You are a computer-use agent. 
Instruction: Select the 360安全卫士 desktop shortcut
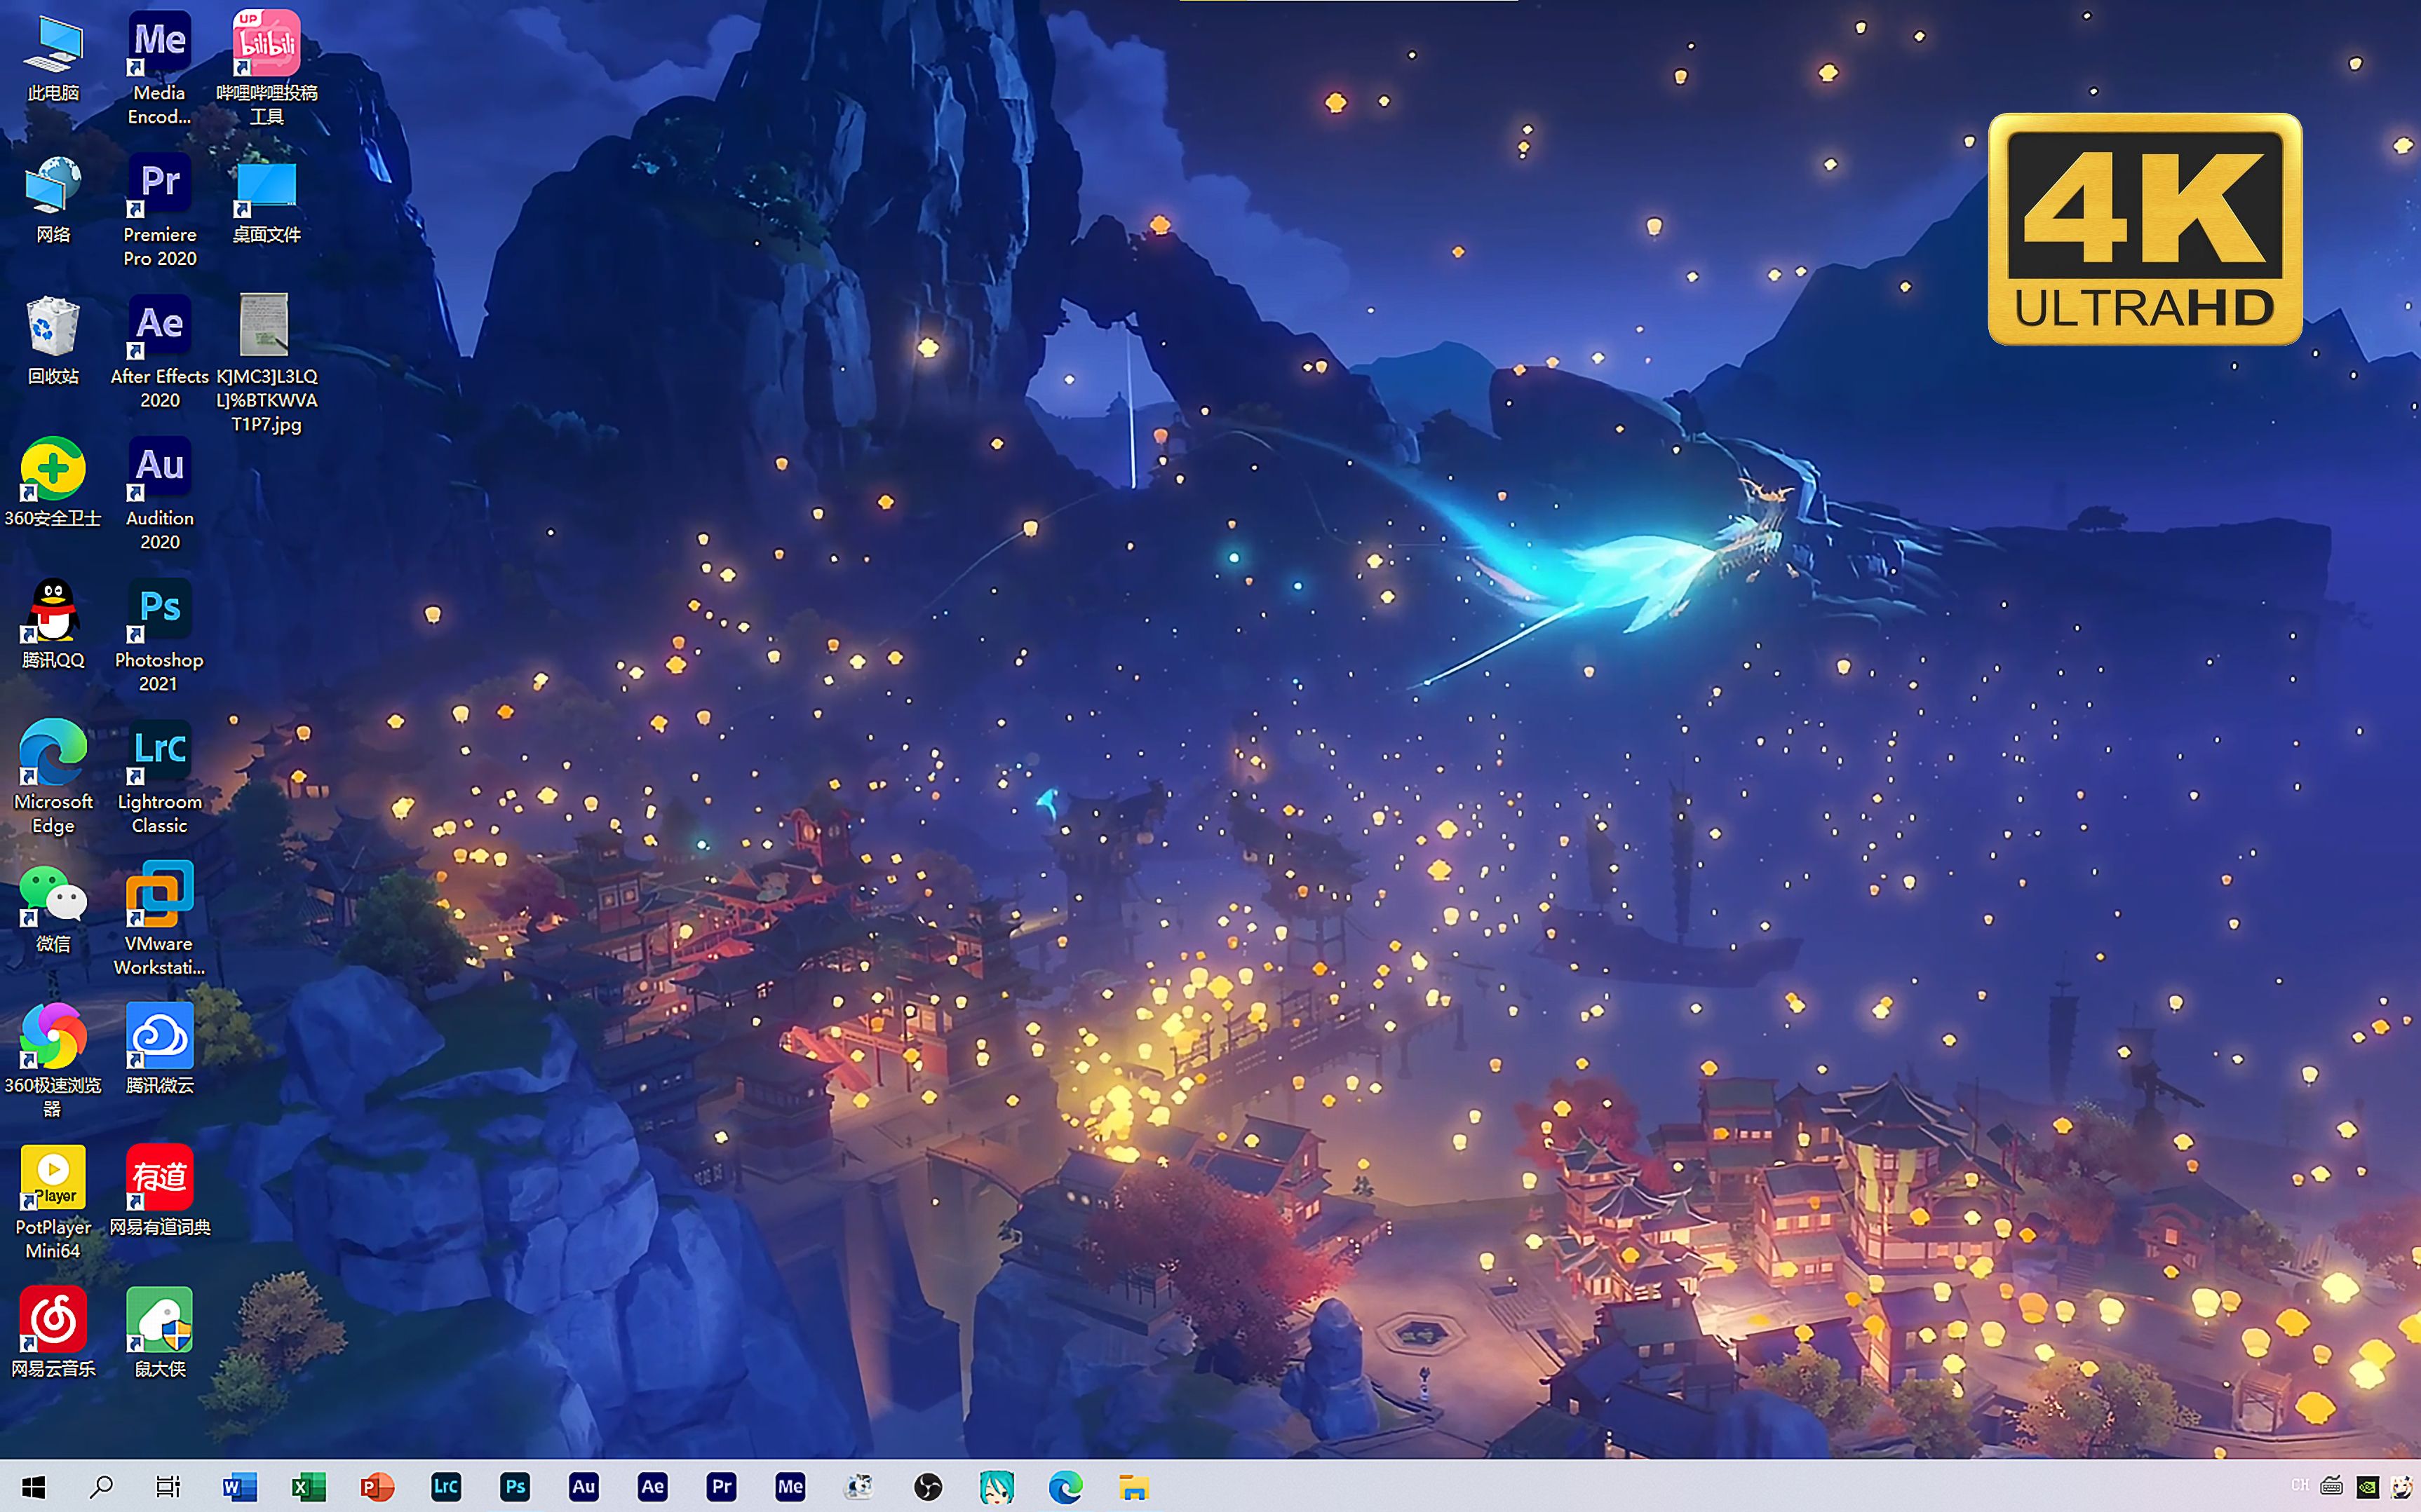point(53,484)
